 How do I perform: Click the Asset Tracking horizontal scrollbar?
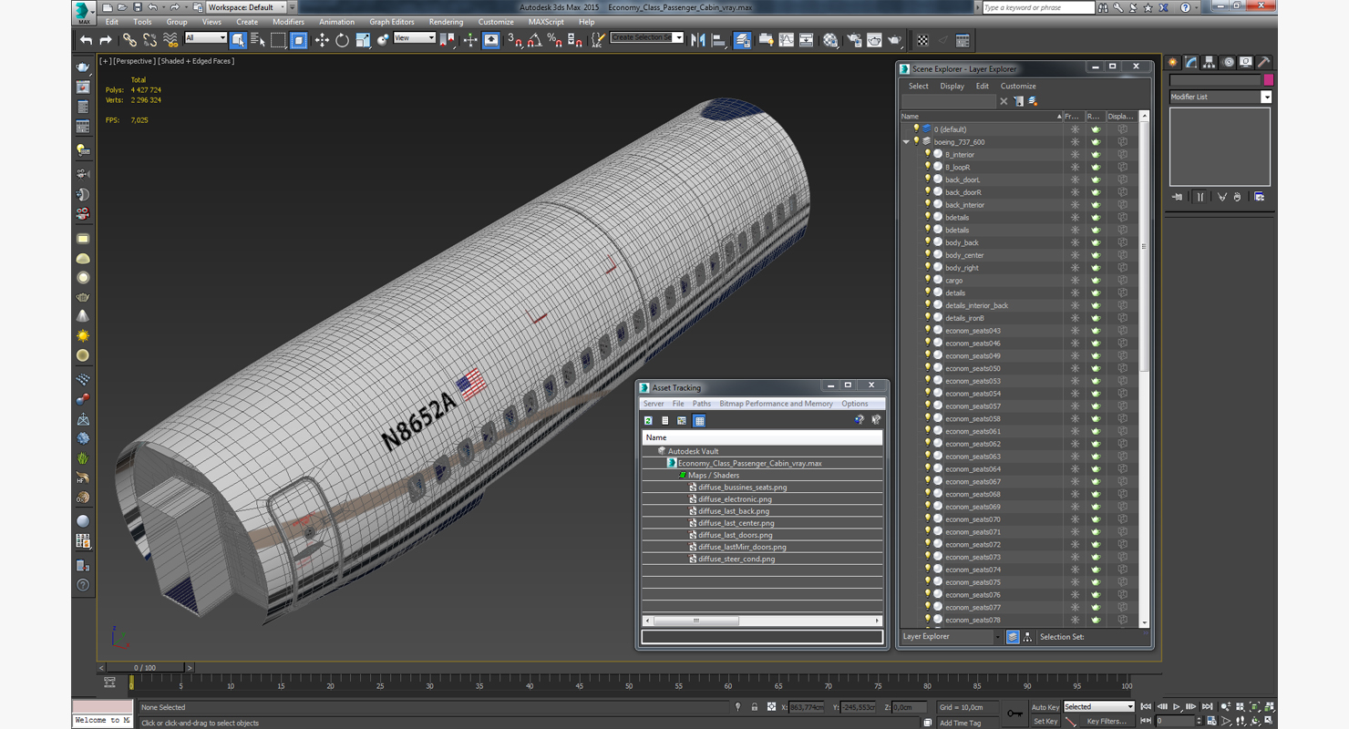point(761,621)
